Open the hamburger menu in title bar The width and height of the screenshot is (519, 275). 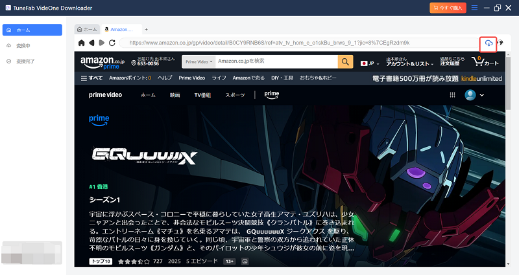point(474,8)
